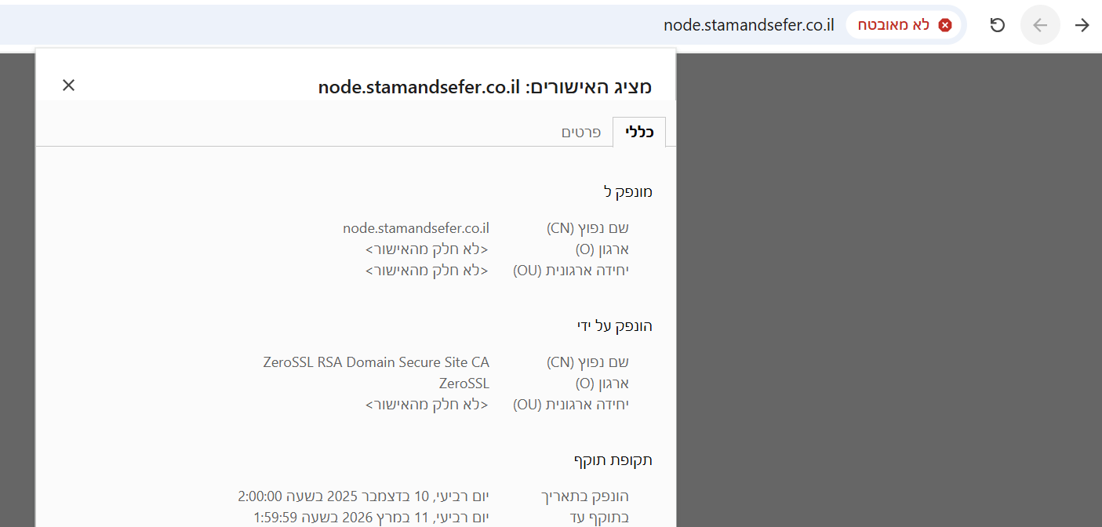Image resolution: width=1102 pixels, height=527 pixels.
Task: Click the issued-to common name value
Action: [x=416, y=228]
